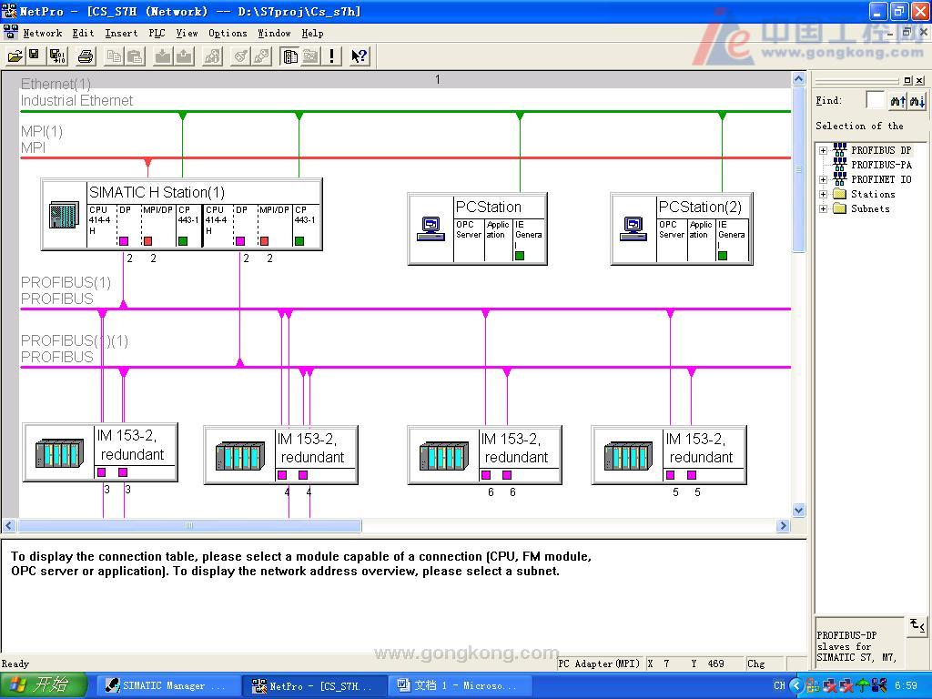Select the Subnets folder icon
Screen dimensions: 932x699
[839, 208]
